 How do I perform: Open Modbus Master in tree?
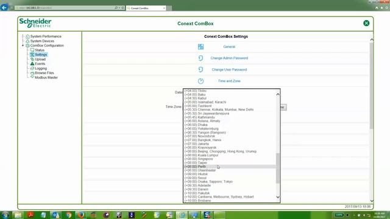pyautogui.click(x=46, y=77)
